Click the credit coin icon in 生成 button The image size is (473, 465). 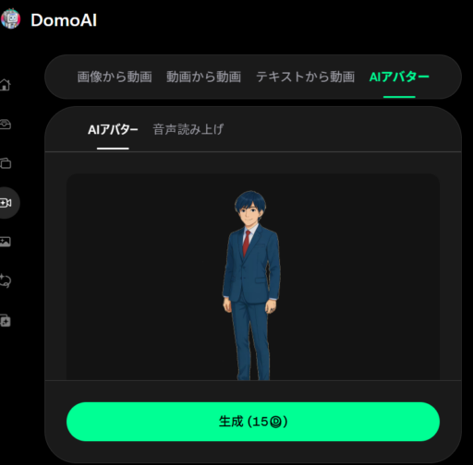[275, 422]
